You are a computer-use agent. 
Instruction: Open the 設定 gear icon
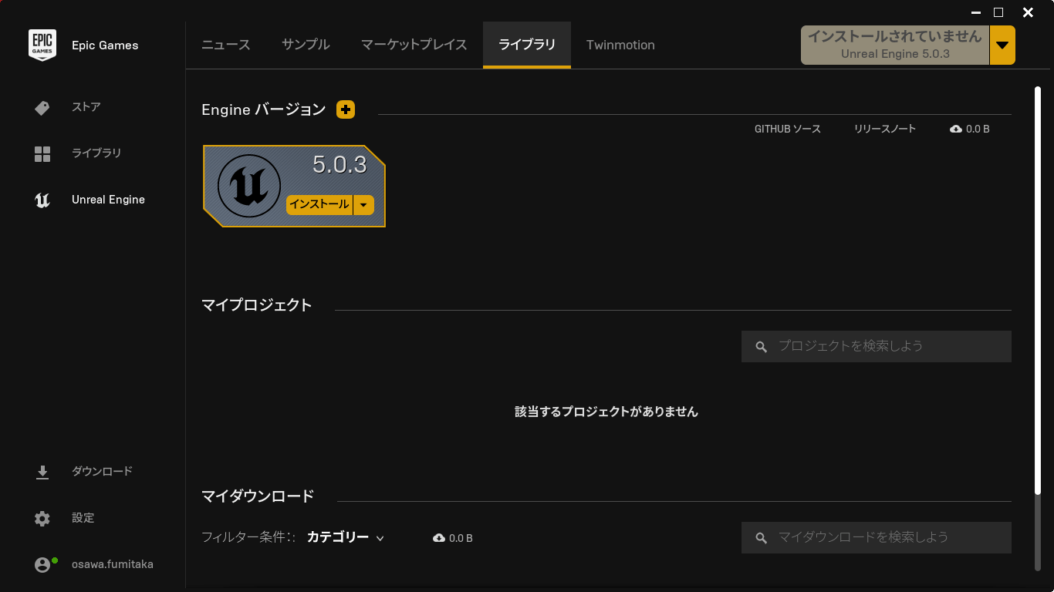(42, 519)
